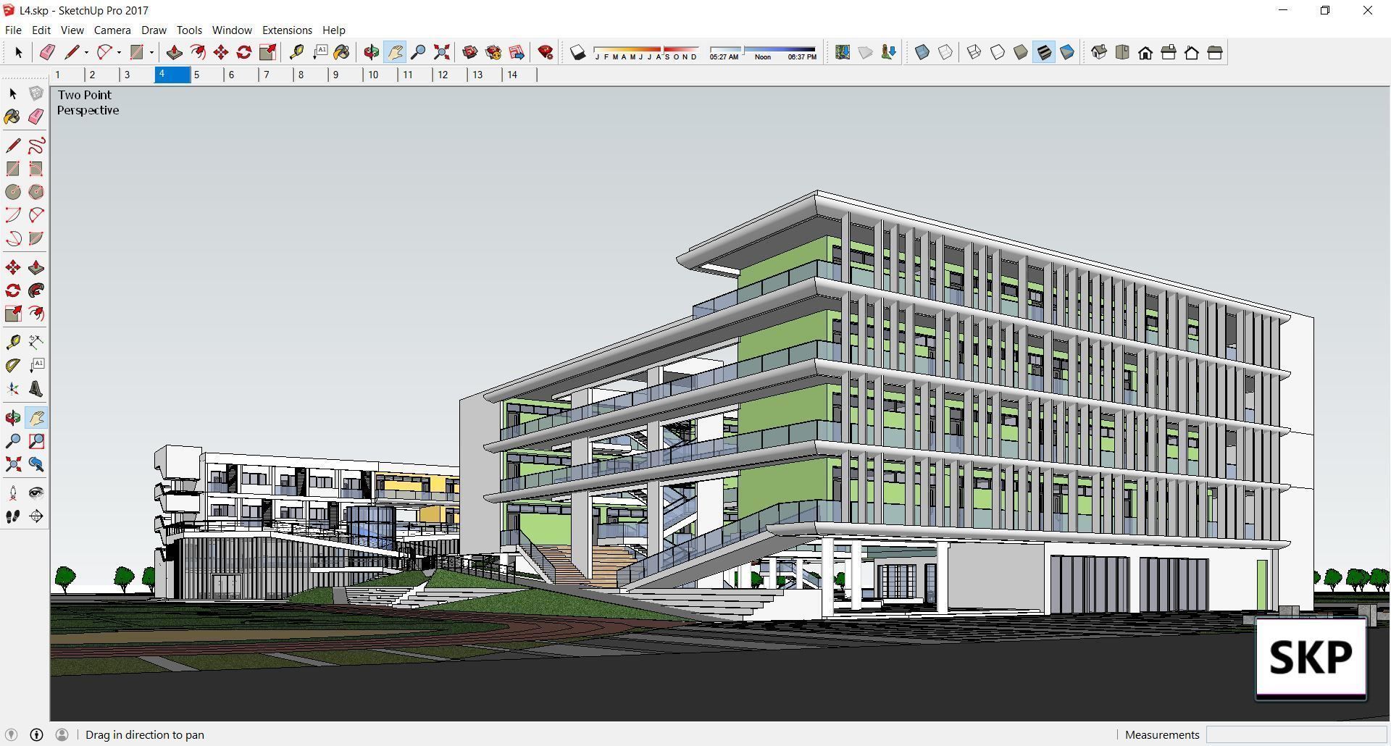This screenshot has height=746, width=1391.
Task: Switch to Monochrome face style
Action: tap(1067, 52)
